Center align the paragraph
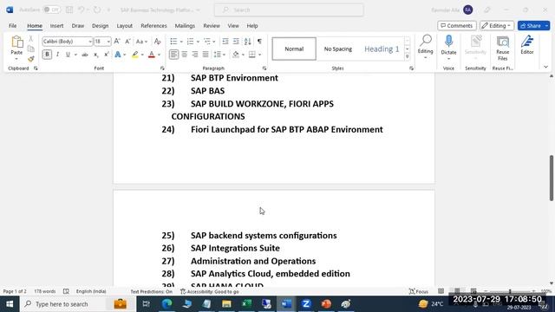 coord(185,55)
